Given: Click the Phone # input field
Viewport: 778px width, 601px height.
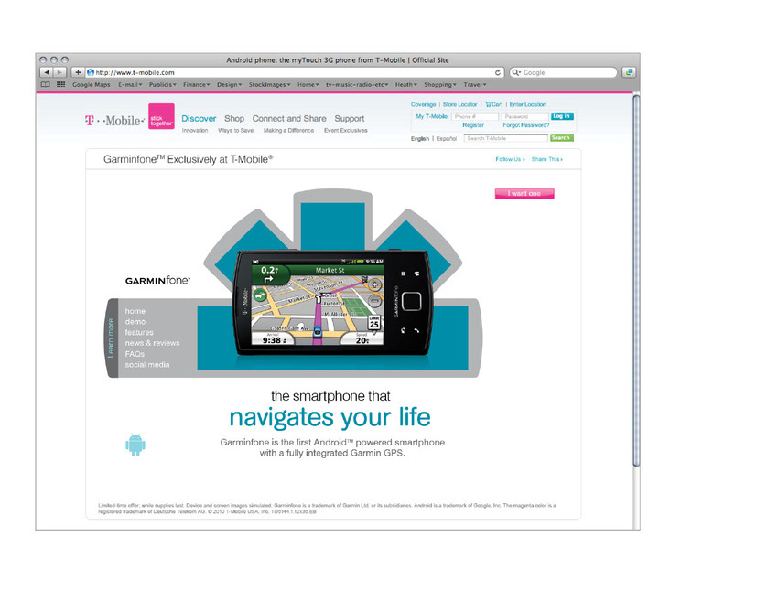Looking at the screenshot, I should pyautogui.click(x=475, y=116).
